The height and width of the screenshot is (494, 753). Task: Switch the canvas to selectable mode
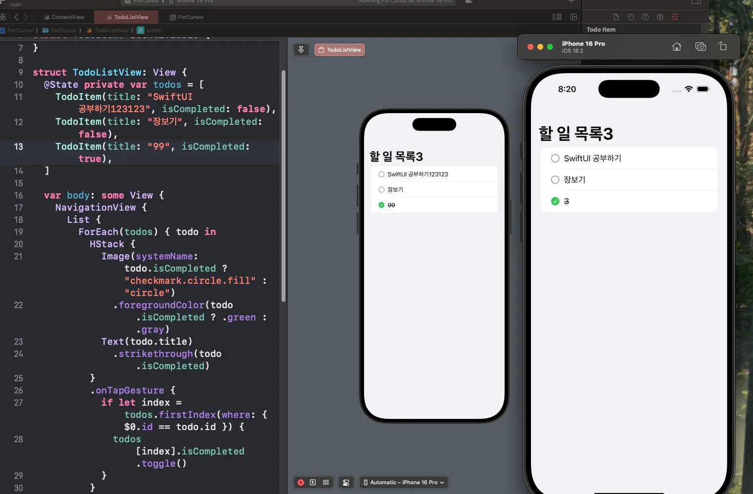click(x=313, y=482)
